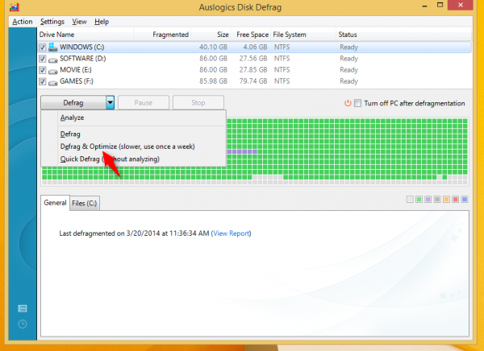The height and width of the screenshot is (351, 484).
Task: Click the gray legend color swatch
Action: coord(437,200)
